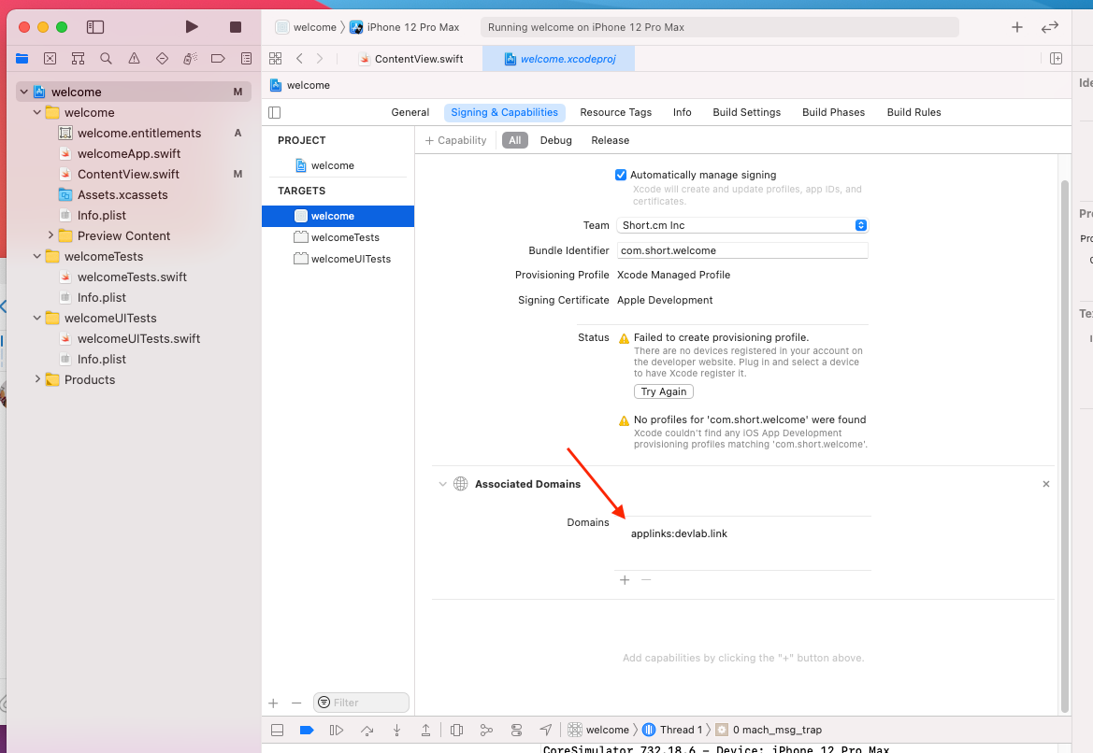Open the Report navigator
This screenshot has height=753, width=1093.
(246, 59)
